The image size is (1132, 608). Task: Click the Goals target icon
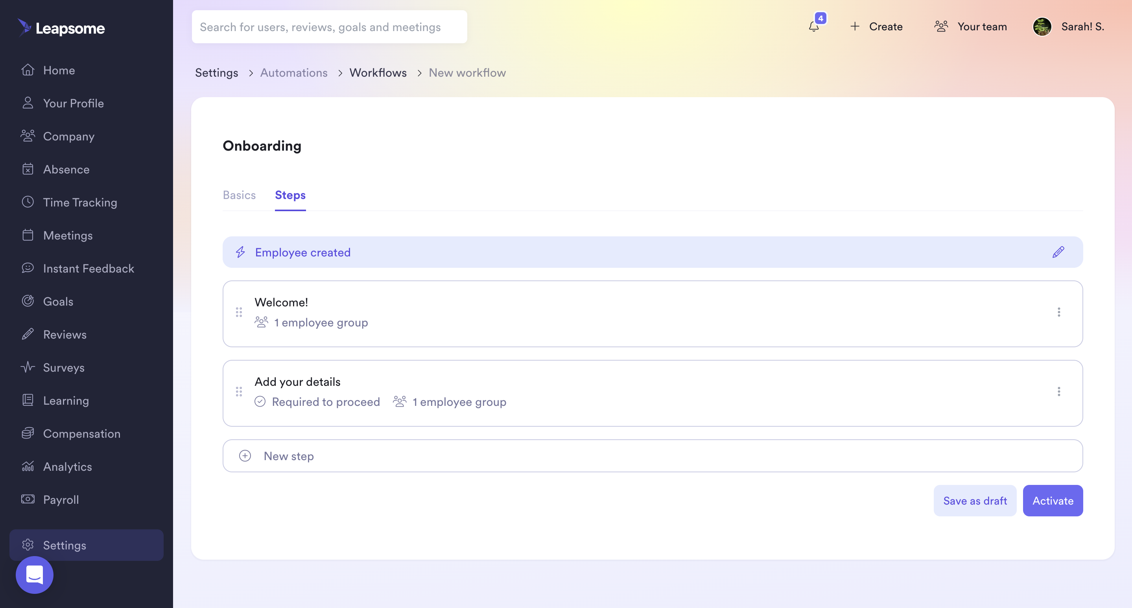coord(28,301)
